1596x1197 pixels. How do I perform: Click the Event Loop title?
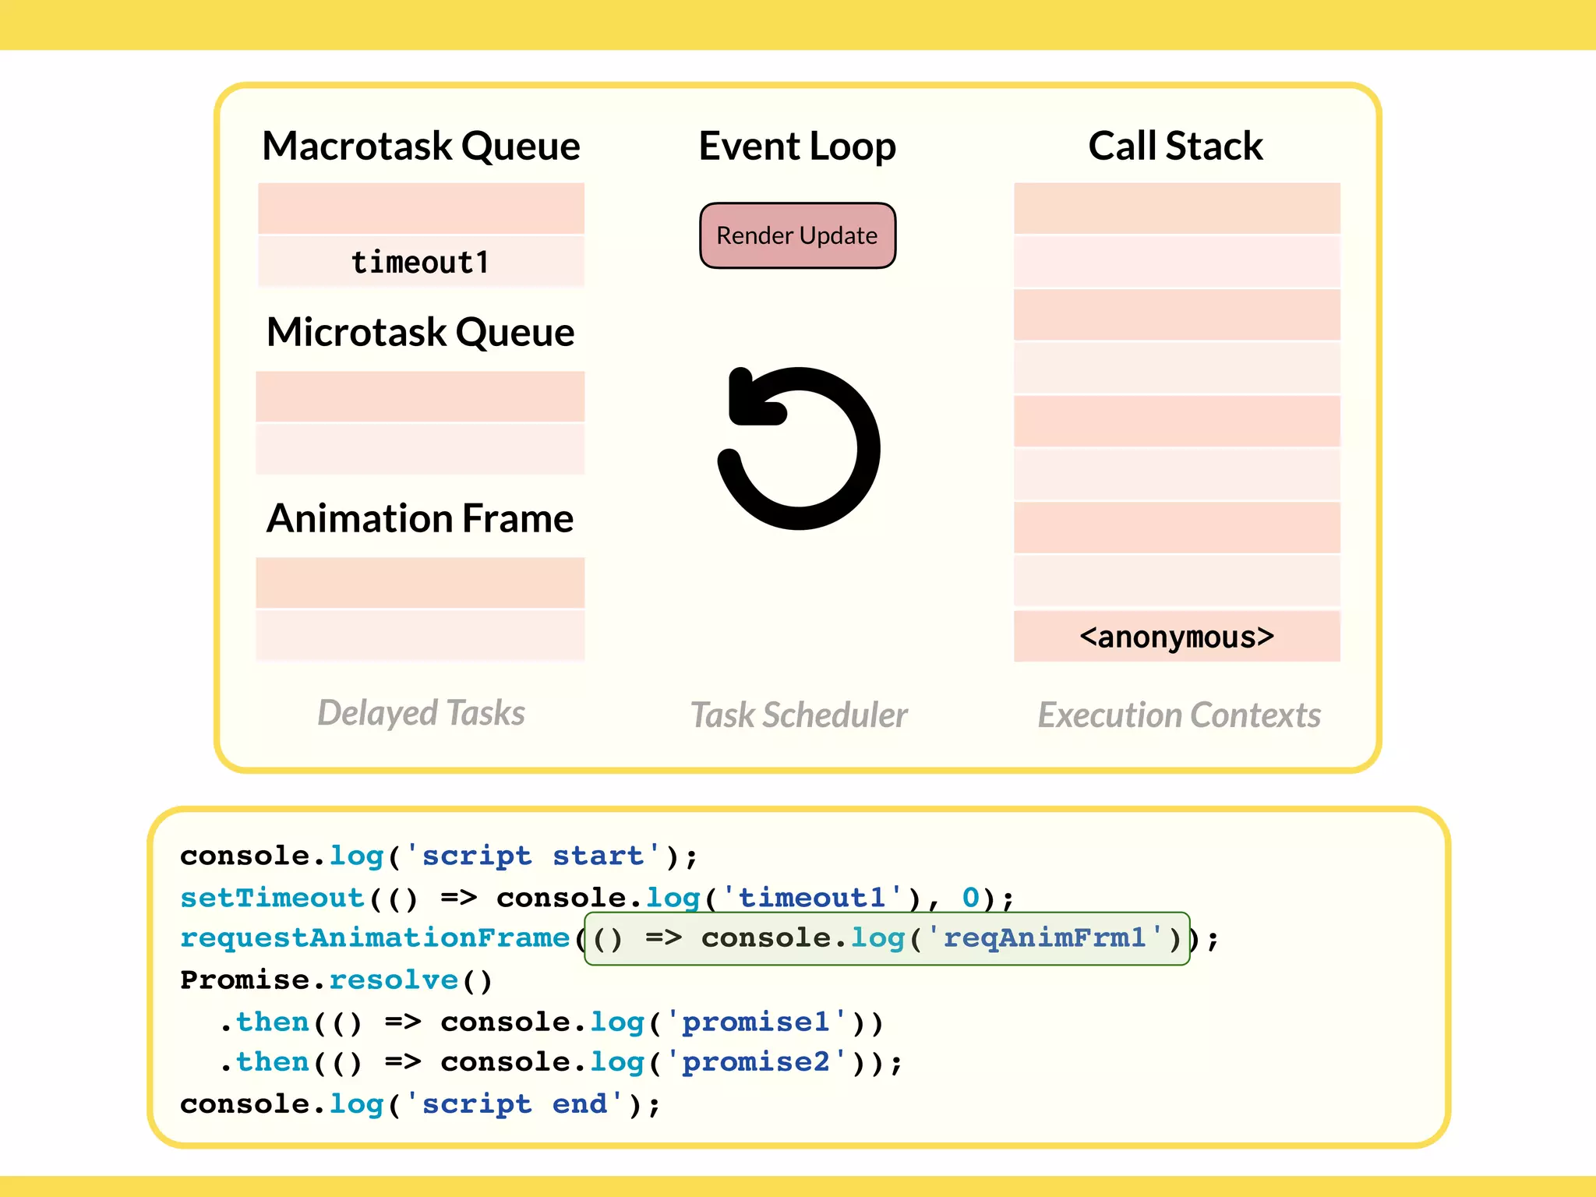[797, 146]
